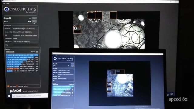Select the top ranking row on laptop
The image size is (194, 109).
pos(63,87)
